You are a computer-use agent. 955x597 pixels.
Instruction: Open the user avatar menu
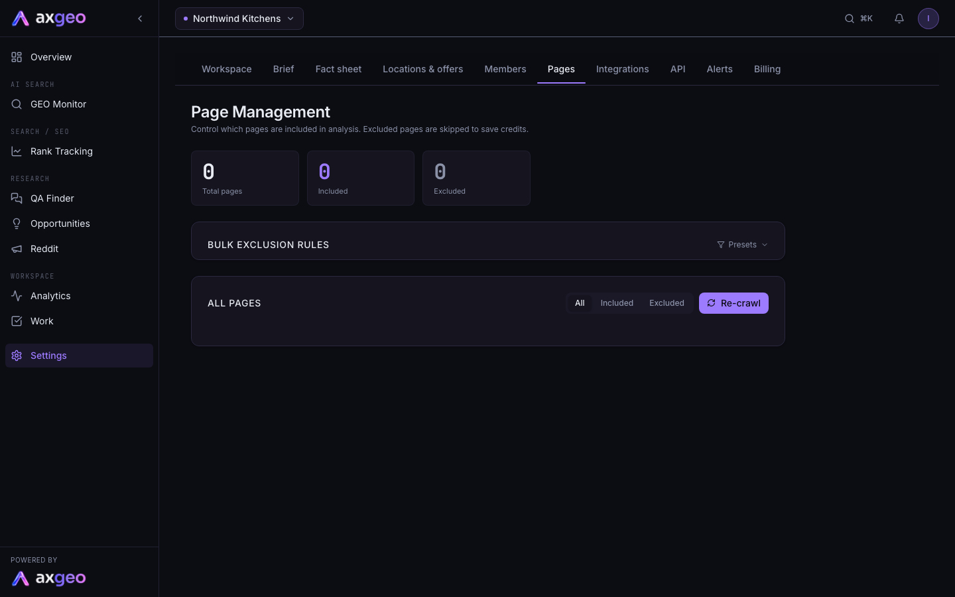pos(928,19)
